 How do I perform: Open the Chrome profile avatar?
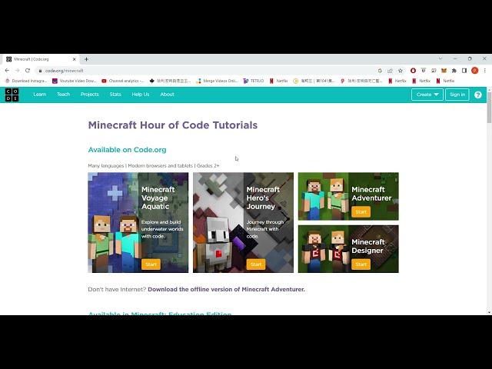coord(475,71)
